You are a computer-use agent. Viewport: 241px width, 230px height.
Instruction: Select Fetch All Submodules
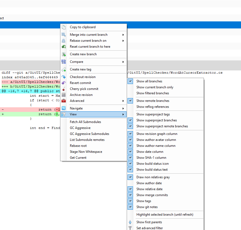tap(94, 122)
